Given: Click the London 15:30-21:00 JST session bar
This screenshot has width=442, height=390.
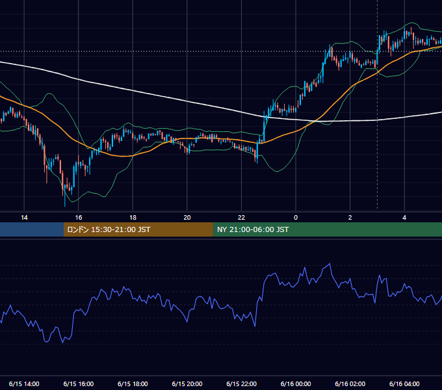Looking at the screenshot, I should (x=138, y=229).
